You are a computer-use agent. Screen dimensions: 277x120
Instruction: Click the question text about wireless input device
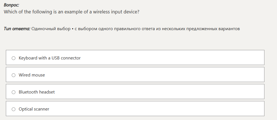tap(71, 12)
